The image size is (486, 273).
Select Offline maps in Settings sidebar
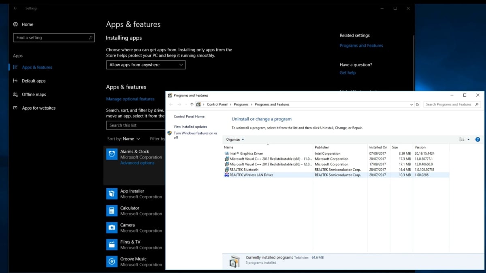pos(34,94)
